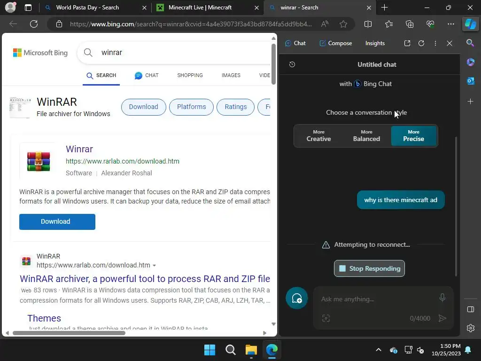This screenshot has width=481, height=361.
Task: Switch to IMAGES results tab
Action: [231, 75]
